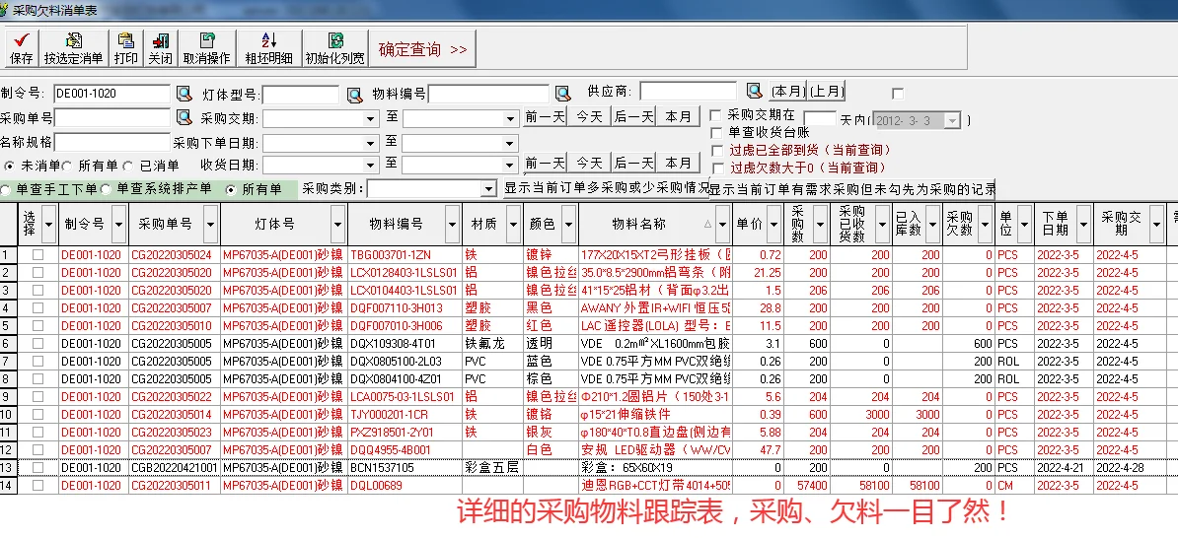This screenshot has width=1178, height=538.
Task: Click cell CG20220305024 in row 1
Action: [x=175, y=255]
